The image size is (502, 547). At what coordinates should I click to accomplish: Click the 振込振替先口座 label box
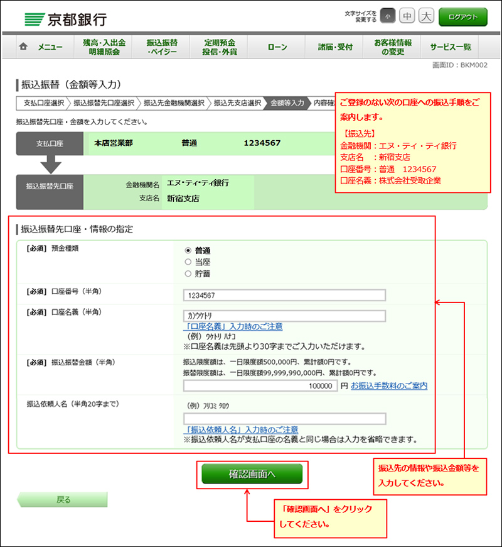click(x=50, y=192)
